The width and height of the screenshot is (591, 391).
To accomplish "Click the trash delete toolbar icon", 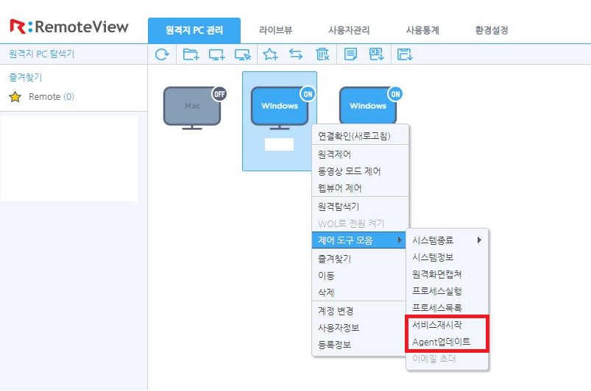I will coord(322,54).
